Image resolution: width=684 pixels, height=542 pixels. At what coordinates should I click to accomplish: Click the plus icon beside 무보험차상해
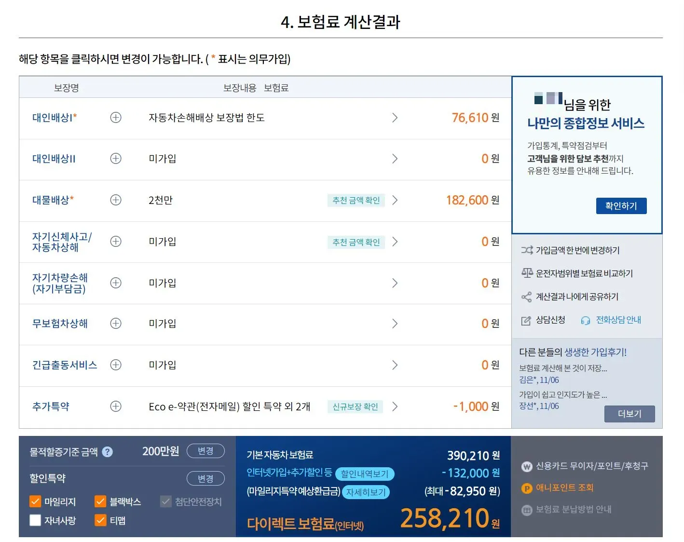coord(116,324)
